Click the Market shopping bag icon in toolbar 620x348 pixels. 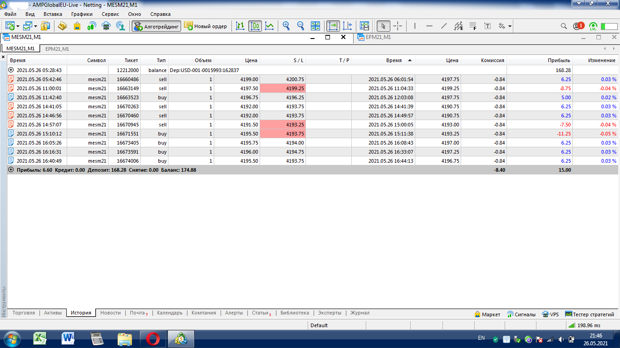coord(77,26)
